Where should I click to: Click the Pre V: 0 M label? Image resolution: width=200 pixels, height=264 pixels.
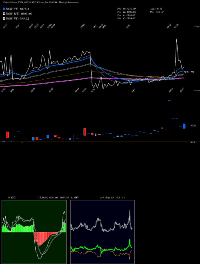coord(157,12)
